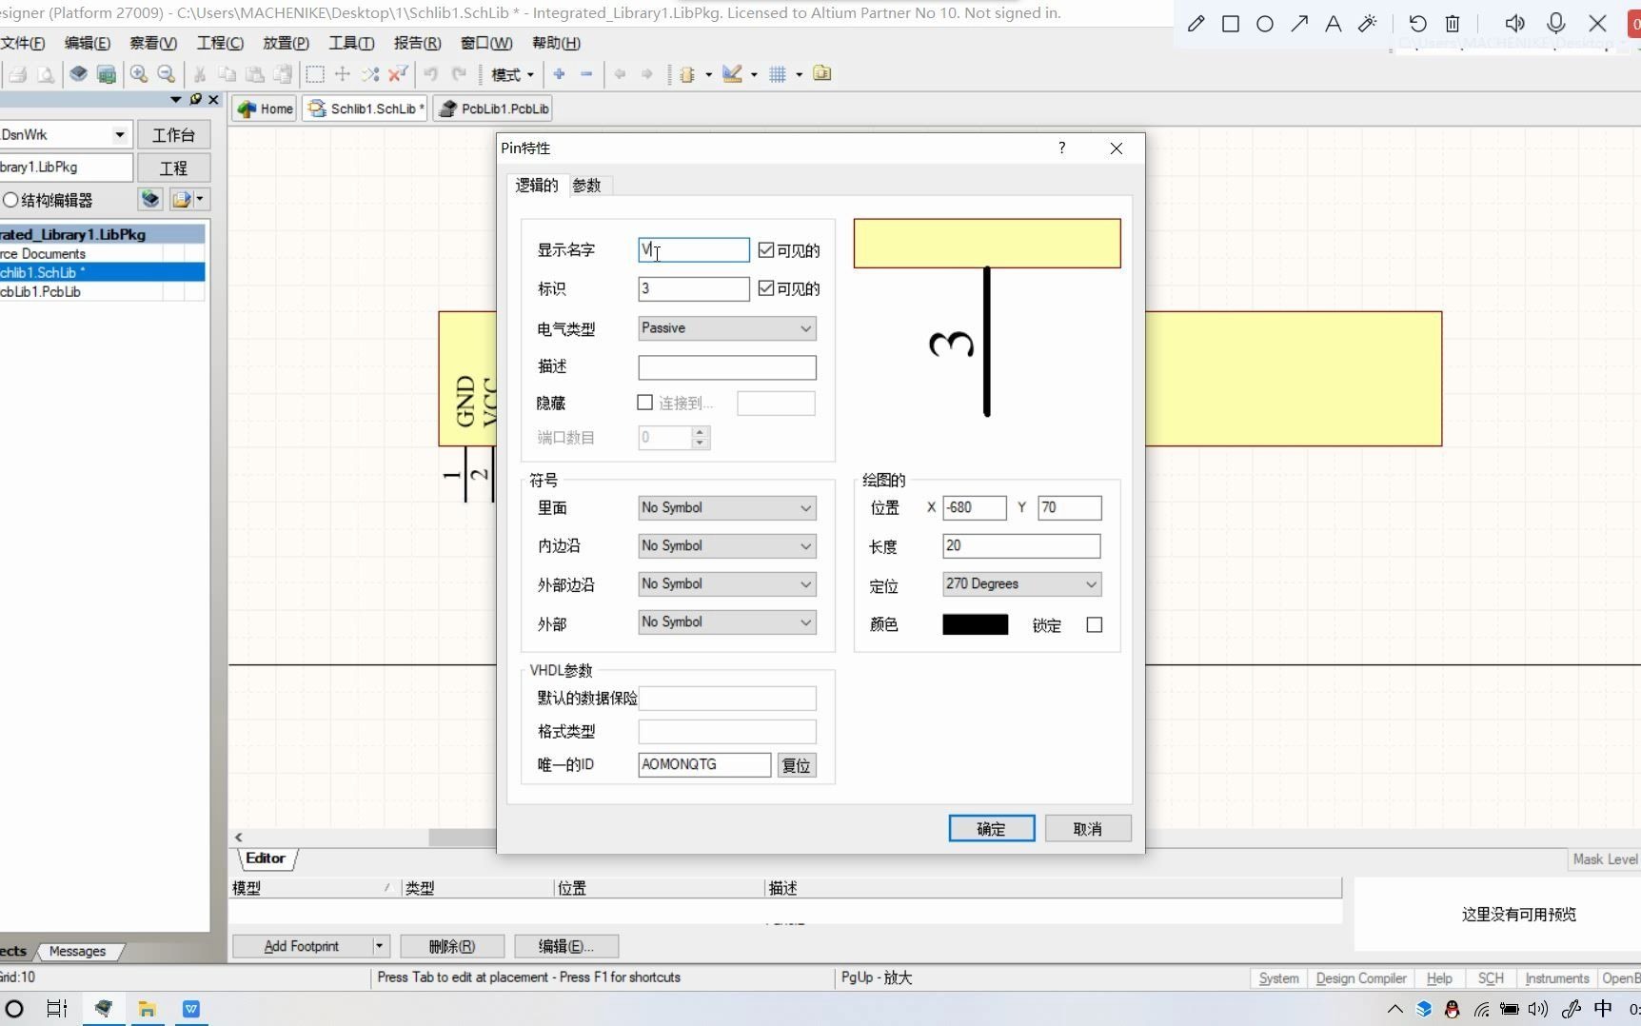
Task: Select the Zoom Out tool
Action: pyautogui.click(x=167, y=74)
